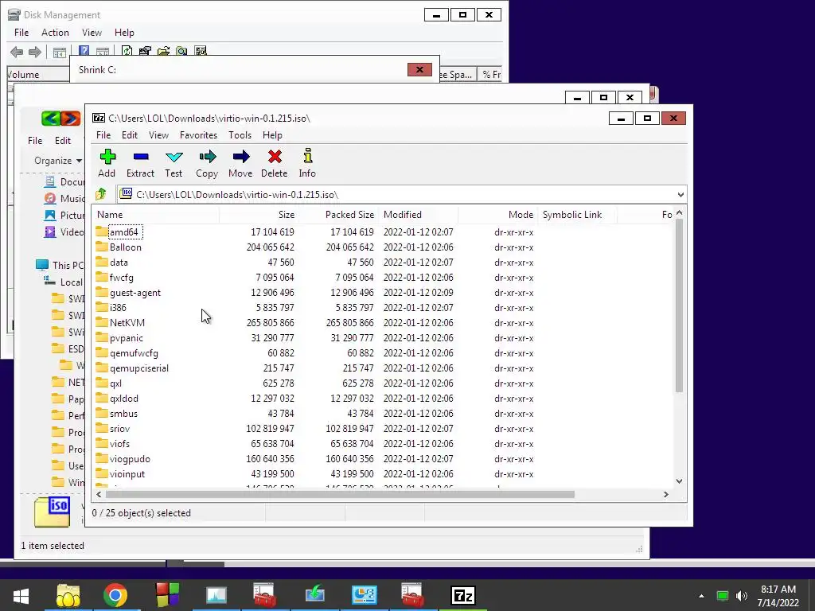Select the amd64 folder icon
This screenshot has width=815, height=611.
[102, 232]
